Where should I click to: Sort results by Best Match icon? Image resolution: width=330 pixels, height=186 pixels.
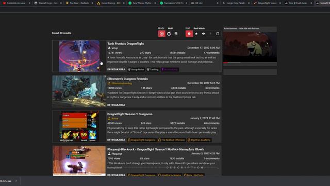(x=189, y=34)
